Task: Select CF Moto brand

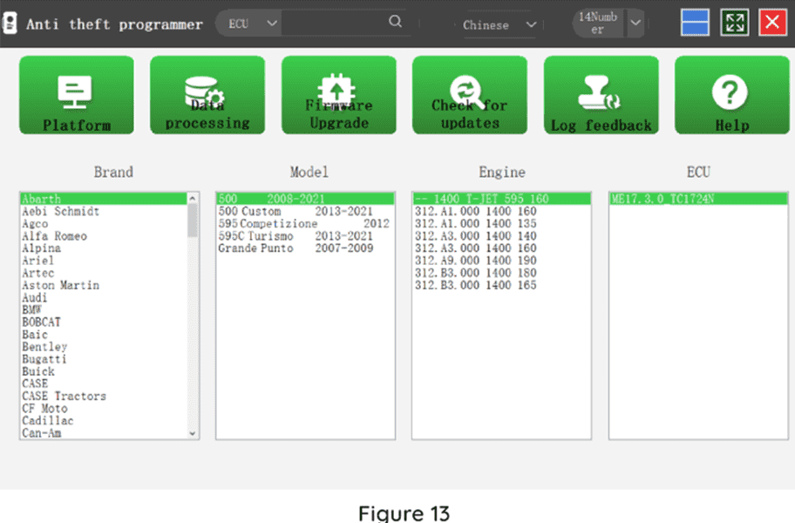Action: [104, 409]
